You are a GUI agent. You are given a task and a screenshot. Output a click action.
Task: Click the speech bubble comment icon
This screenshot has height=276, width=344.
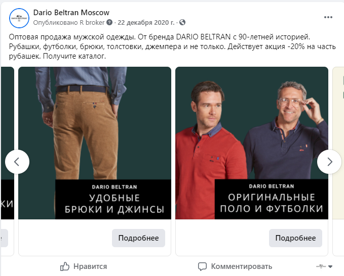pos(202,266)
